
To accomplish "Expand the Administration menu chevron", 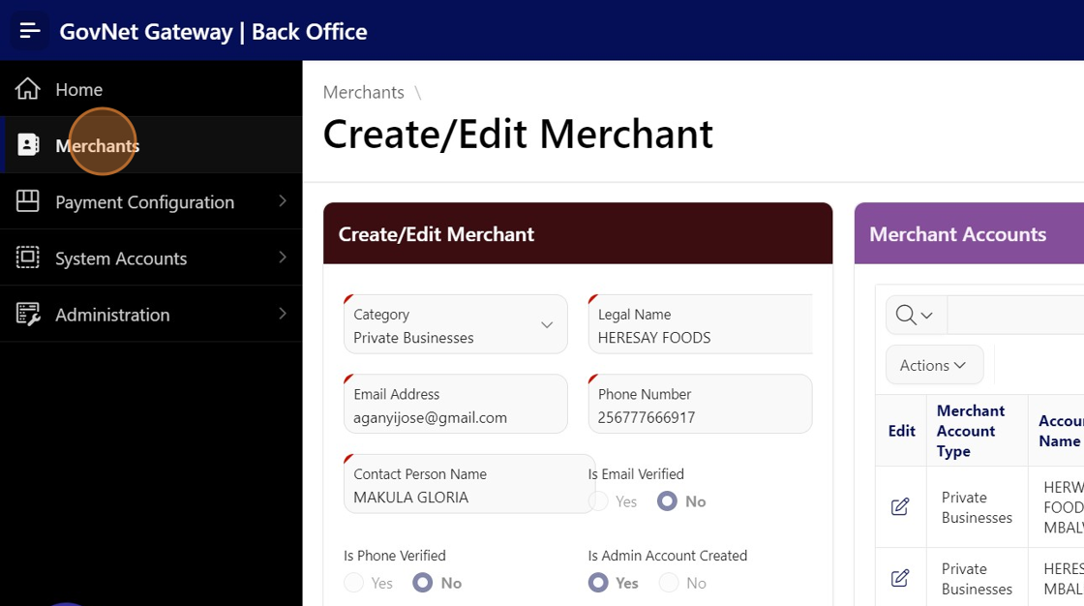I will [283, 314].
